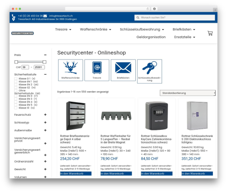Image resolution: width=227 pixels, height=192 pixels.
Task: Expand the Ordneranzahl filter
Action: 45,162
